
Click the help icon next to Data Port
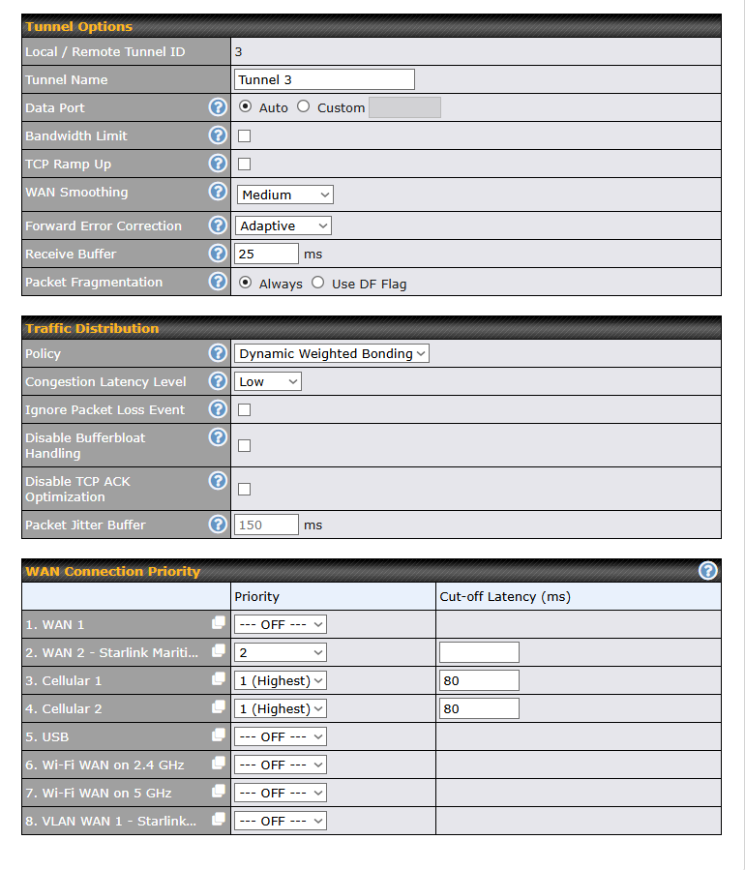click(x=218, y=107)
